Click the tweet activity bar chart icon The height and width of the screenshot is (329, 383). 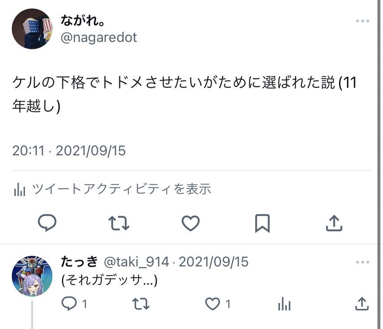20,189
